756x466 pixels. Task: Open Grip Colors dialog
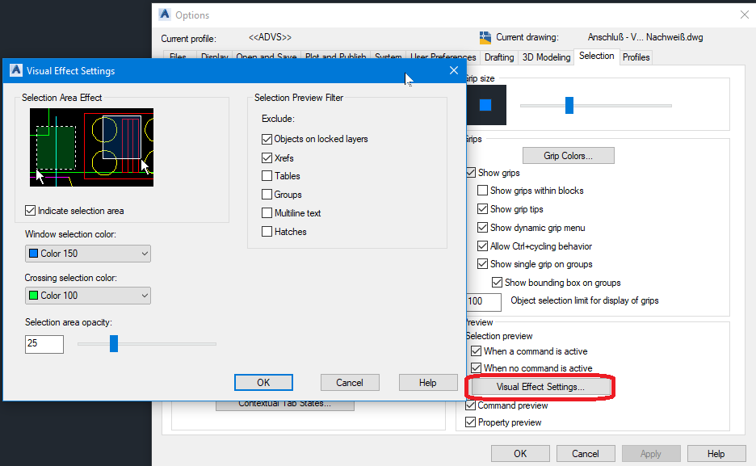click(569, 156)
